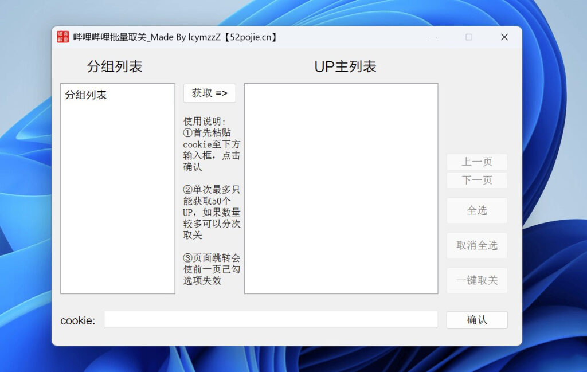Deselect all using the 取消全选 button
This screenshot has height=372, width=587.
(x=477, y=245)
